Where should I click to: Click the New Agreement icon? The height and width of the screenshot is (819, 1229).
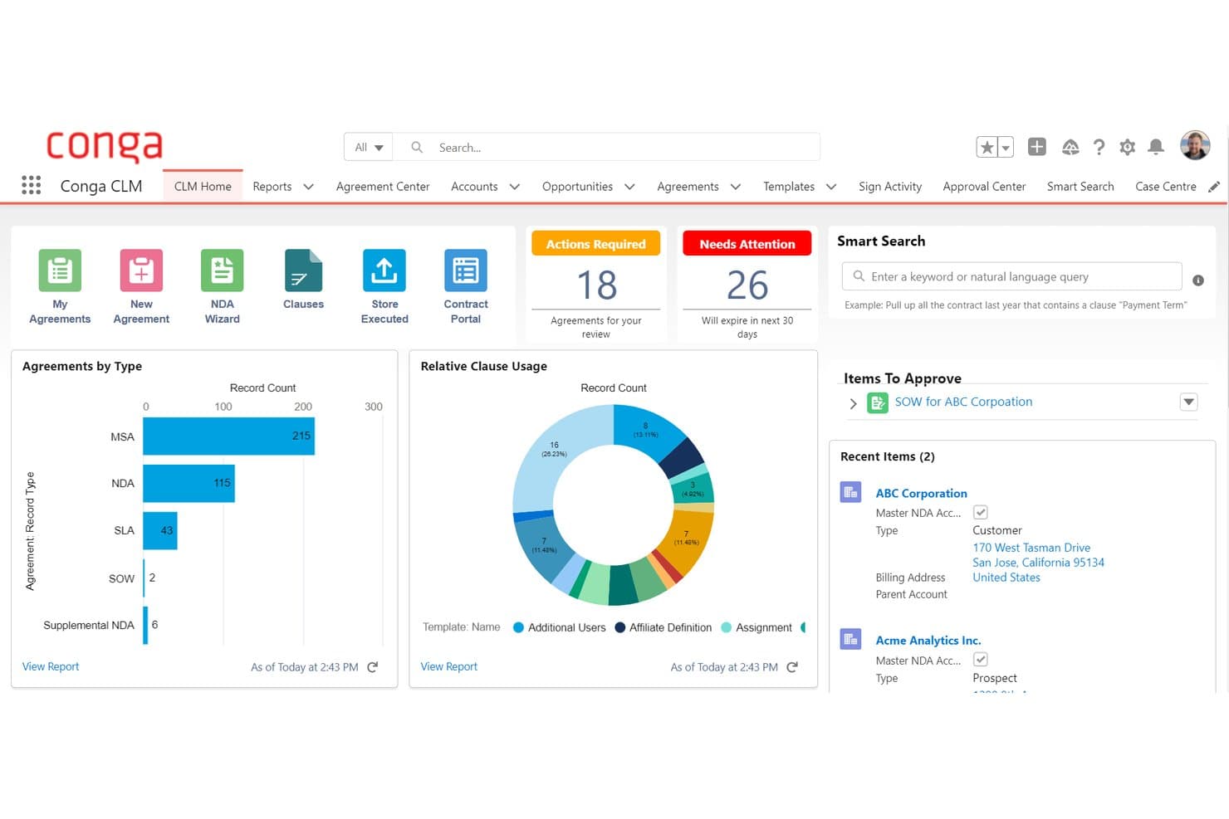point(141,270)
